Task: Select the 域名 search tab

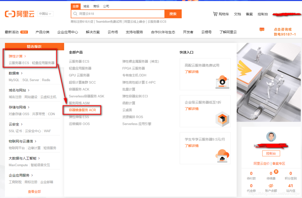Action: coord(86,6)
